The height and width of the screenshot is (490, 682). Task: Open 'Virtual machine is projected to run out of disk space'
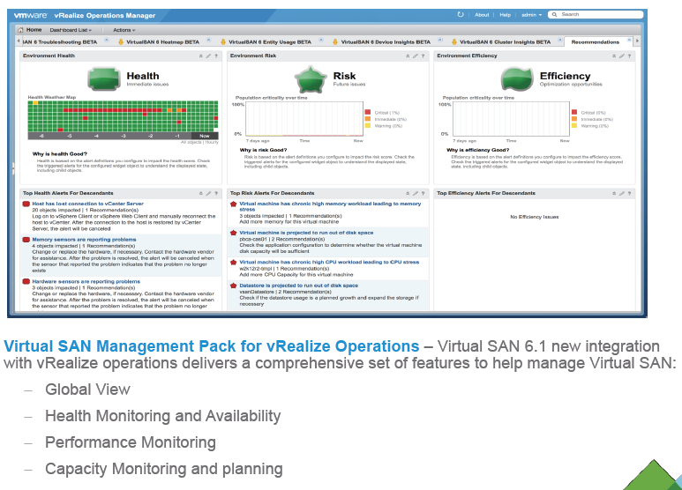[x=306, y=233]
